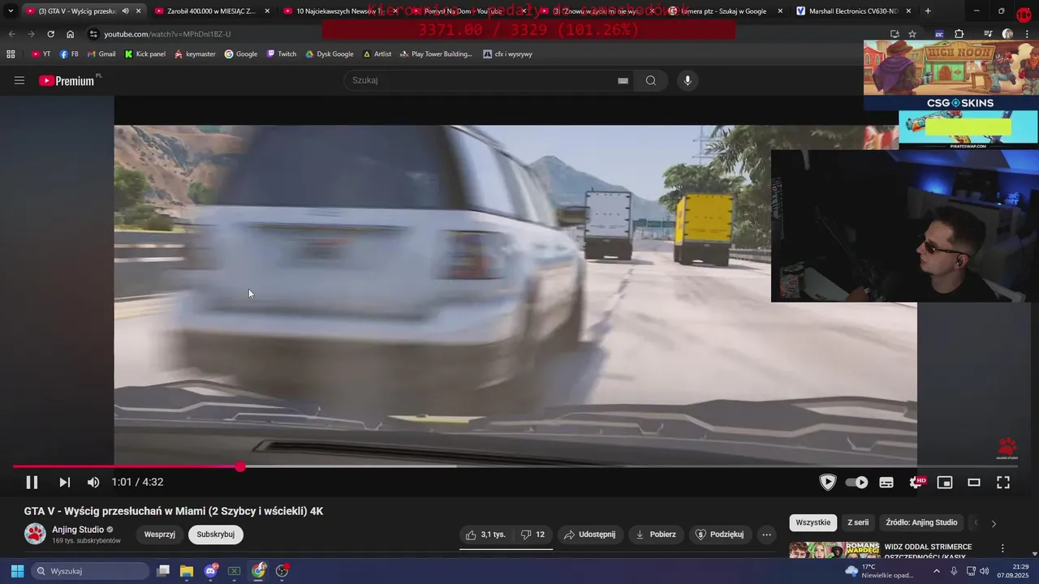Enable theater mode view
The image size is (1039, 584).
point(974,482)
